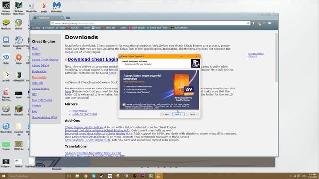Select Cheat Engine setup taskbar icon
Screen dimensions: 319x179
click(x=159, y=176)
